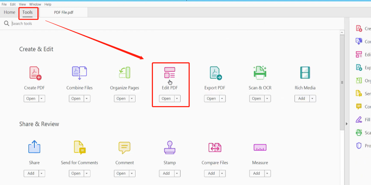Screen dimensions: 371x185
Task: Open the Organize Pages tool icon
Action: pos(125,72)
